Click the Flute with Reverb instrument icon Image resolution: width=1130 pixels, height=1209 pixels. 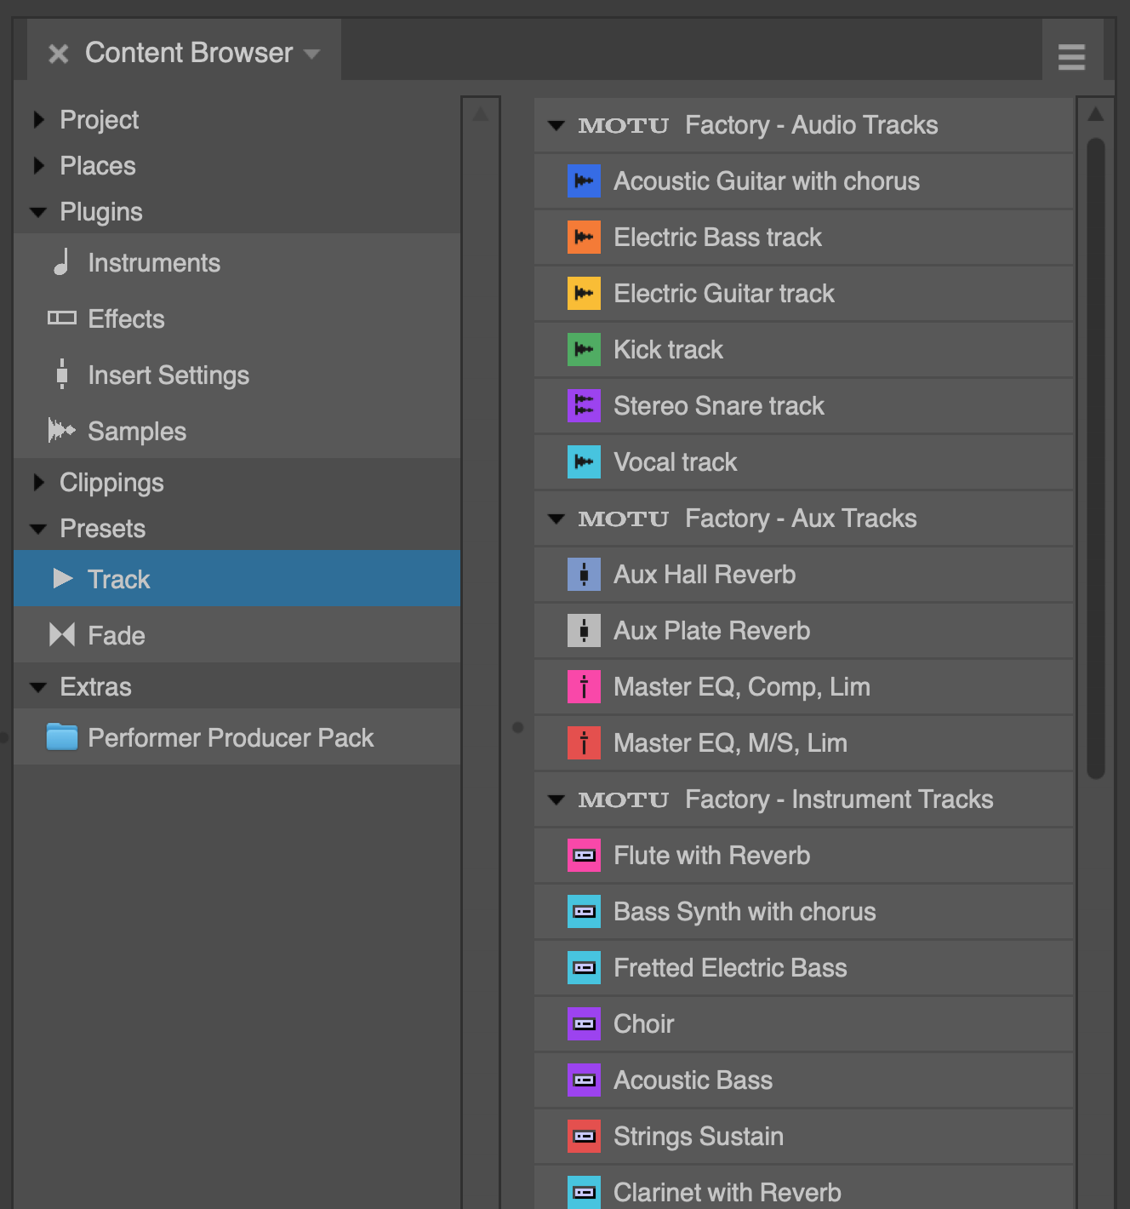pos(584,855)
